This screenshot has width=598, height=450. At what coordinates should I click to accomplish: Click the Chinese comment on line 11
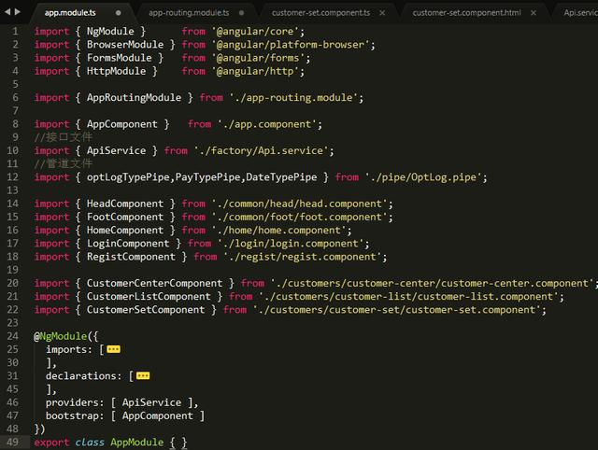pyautogui.click(x=63, y=163)
